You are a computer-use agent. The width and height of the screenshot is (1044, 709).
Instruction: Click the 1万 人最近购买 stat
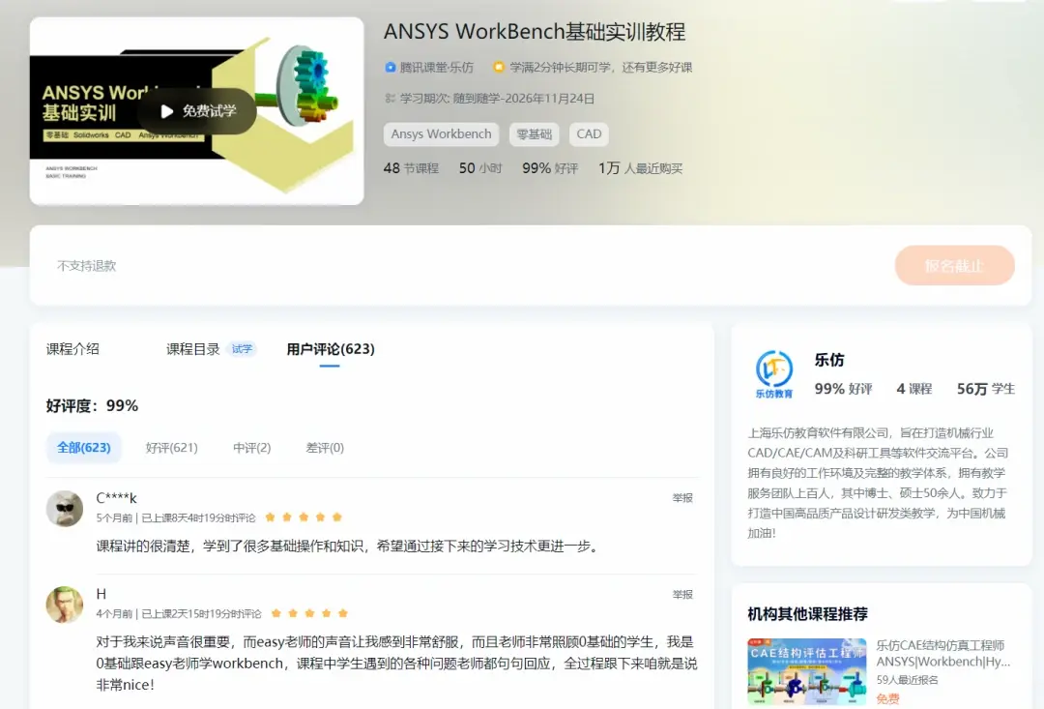tap(640, 168)
